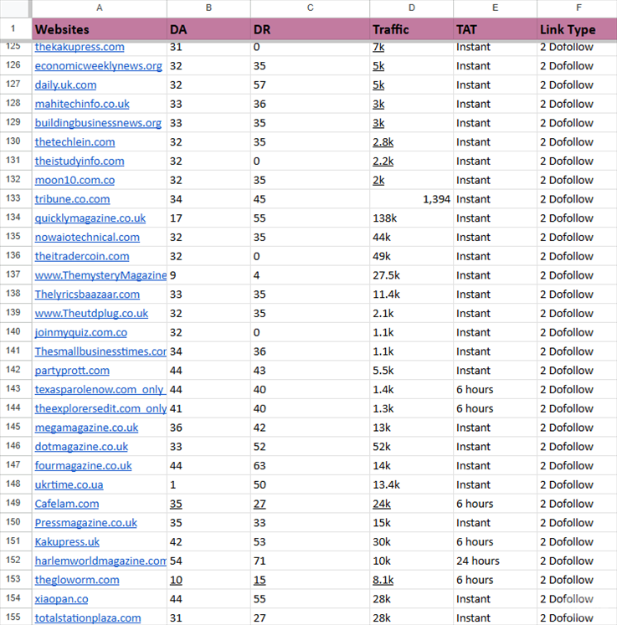The width and height of the screenshot is (617, 625).
Task: Click the Thesmallbusinesstimes link
Action: [x=100, y=351]
